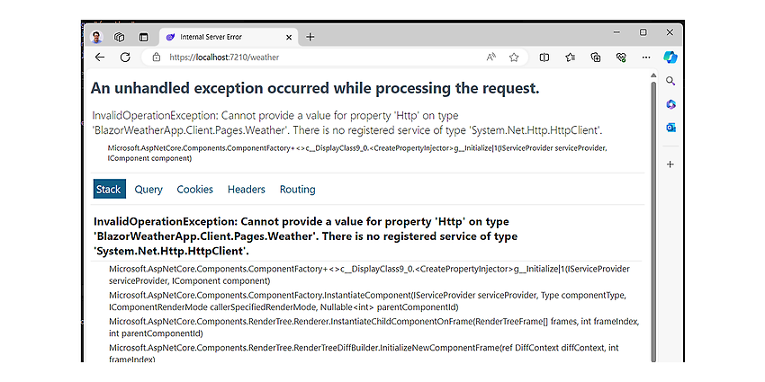The height and width of the screenshot is (382, 765).
Task: Open split screen icon
Action: [x=544, y=58]
